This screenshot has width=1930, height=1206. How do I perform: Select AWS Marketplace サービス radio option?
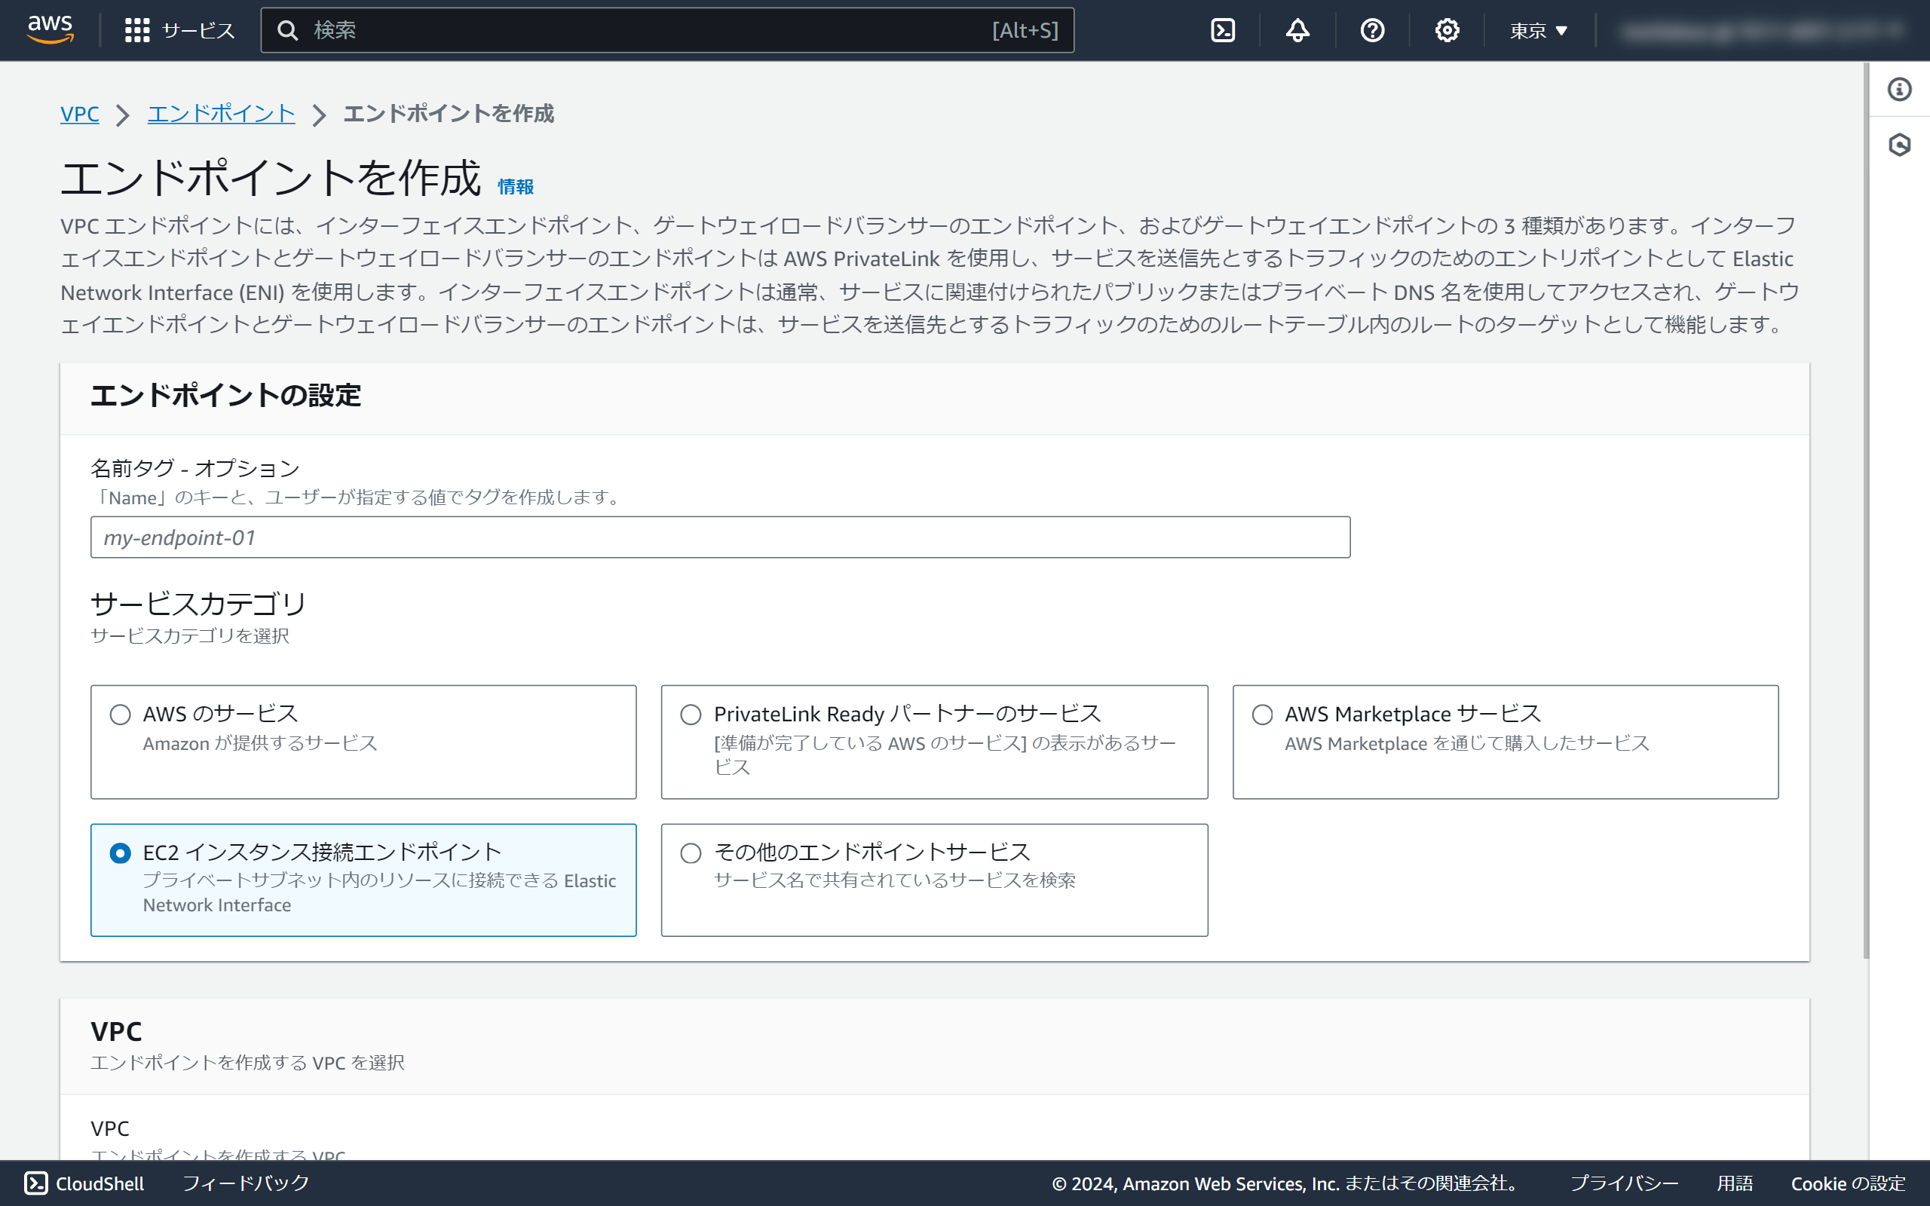click(x=1262, y=714)
